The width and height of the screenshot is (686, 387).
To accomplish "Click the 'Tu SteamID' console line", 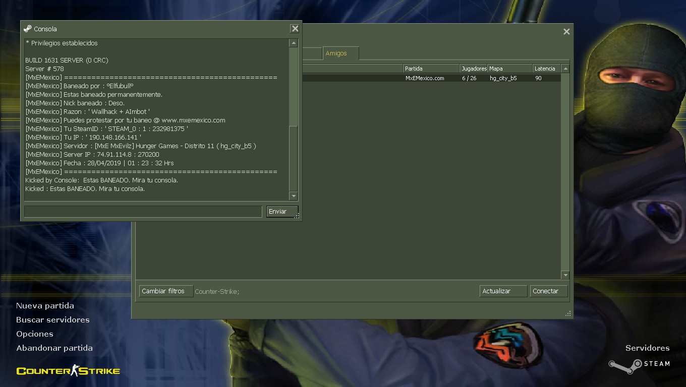I will pos(106,129).
